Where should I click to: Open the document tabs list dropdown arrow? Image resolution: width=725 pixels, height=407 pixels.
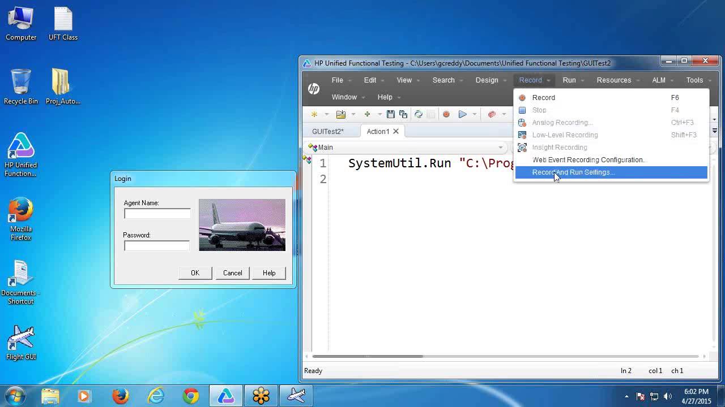(x=715, y=131)
